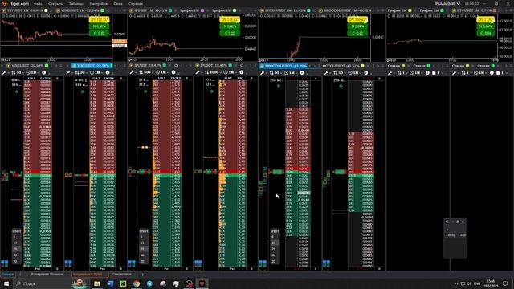Switch to SHELLUSDT 1M chart tab
This screenshot has height=289, width=514.
[x=285, y=10]
